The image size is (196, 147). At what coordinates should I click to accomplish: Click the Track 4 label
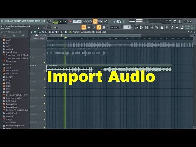click(x=33, y=65)
